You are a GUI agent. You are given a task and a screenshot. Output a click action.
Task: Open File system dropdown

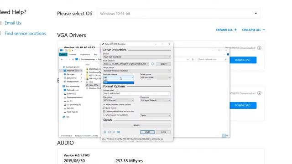pyautogui.click(x=119, y=100)
